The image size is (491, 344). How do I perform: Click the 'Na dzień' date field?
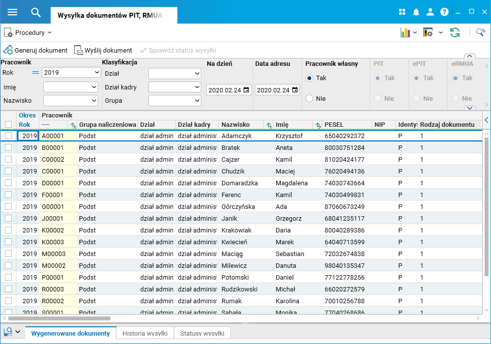click(x=224, y=90)
